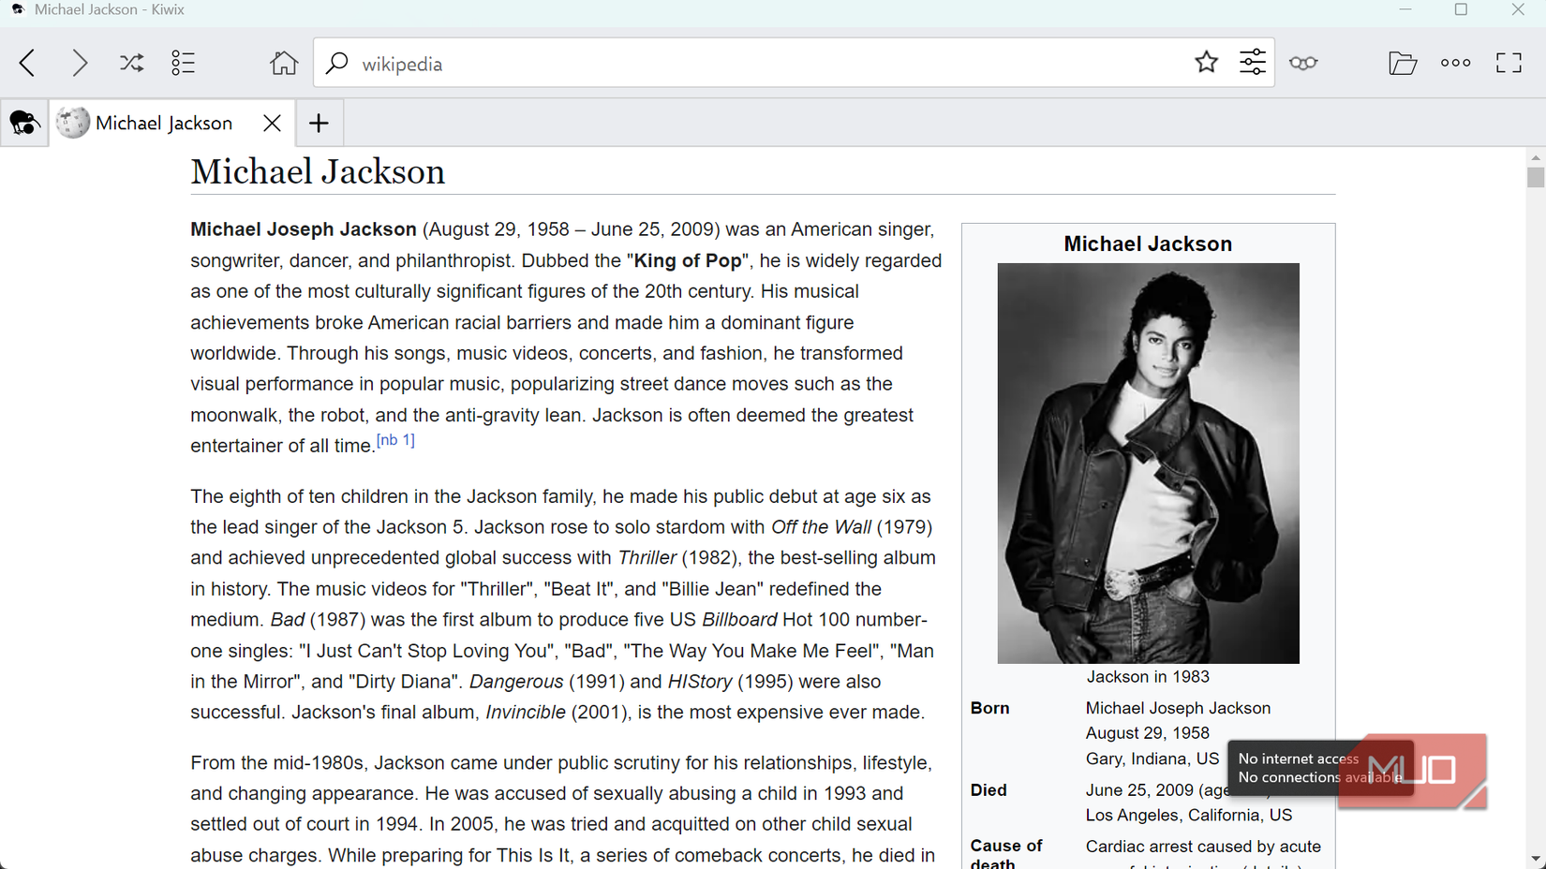This screenshot has height=869, width=1546.
Task: Click 'Los Angeles, California, US' text
Action: coord(1189,816)
